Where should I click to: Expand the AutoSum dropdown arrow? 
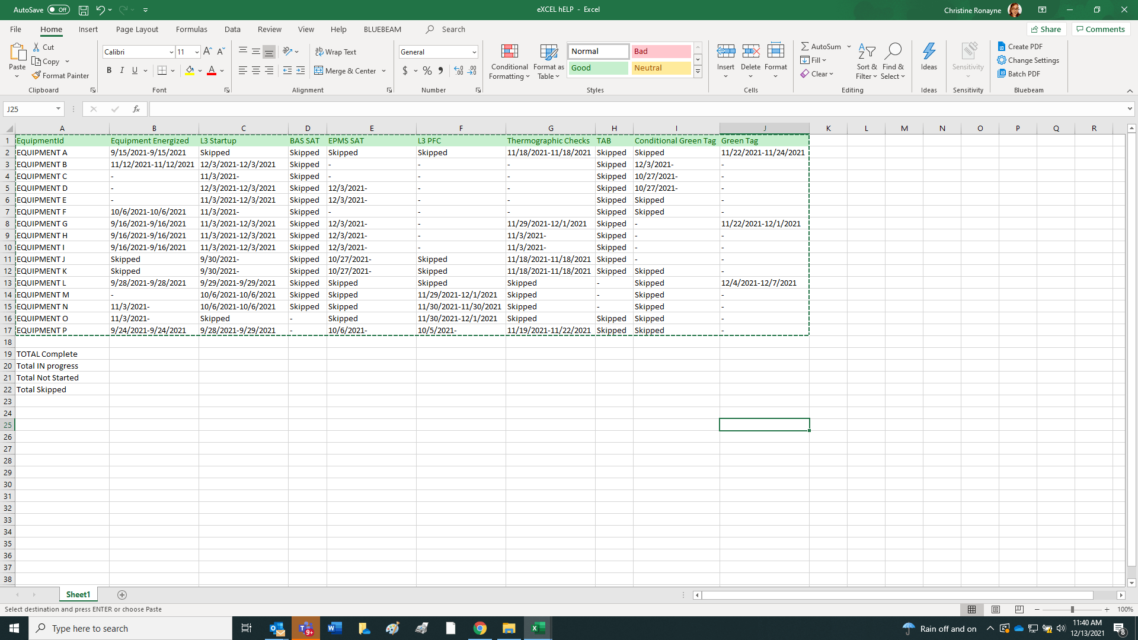(x=849, y=46)
